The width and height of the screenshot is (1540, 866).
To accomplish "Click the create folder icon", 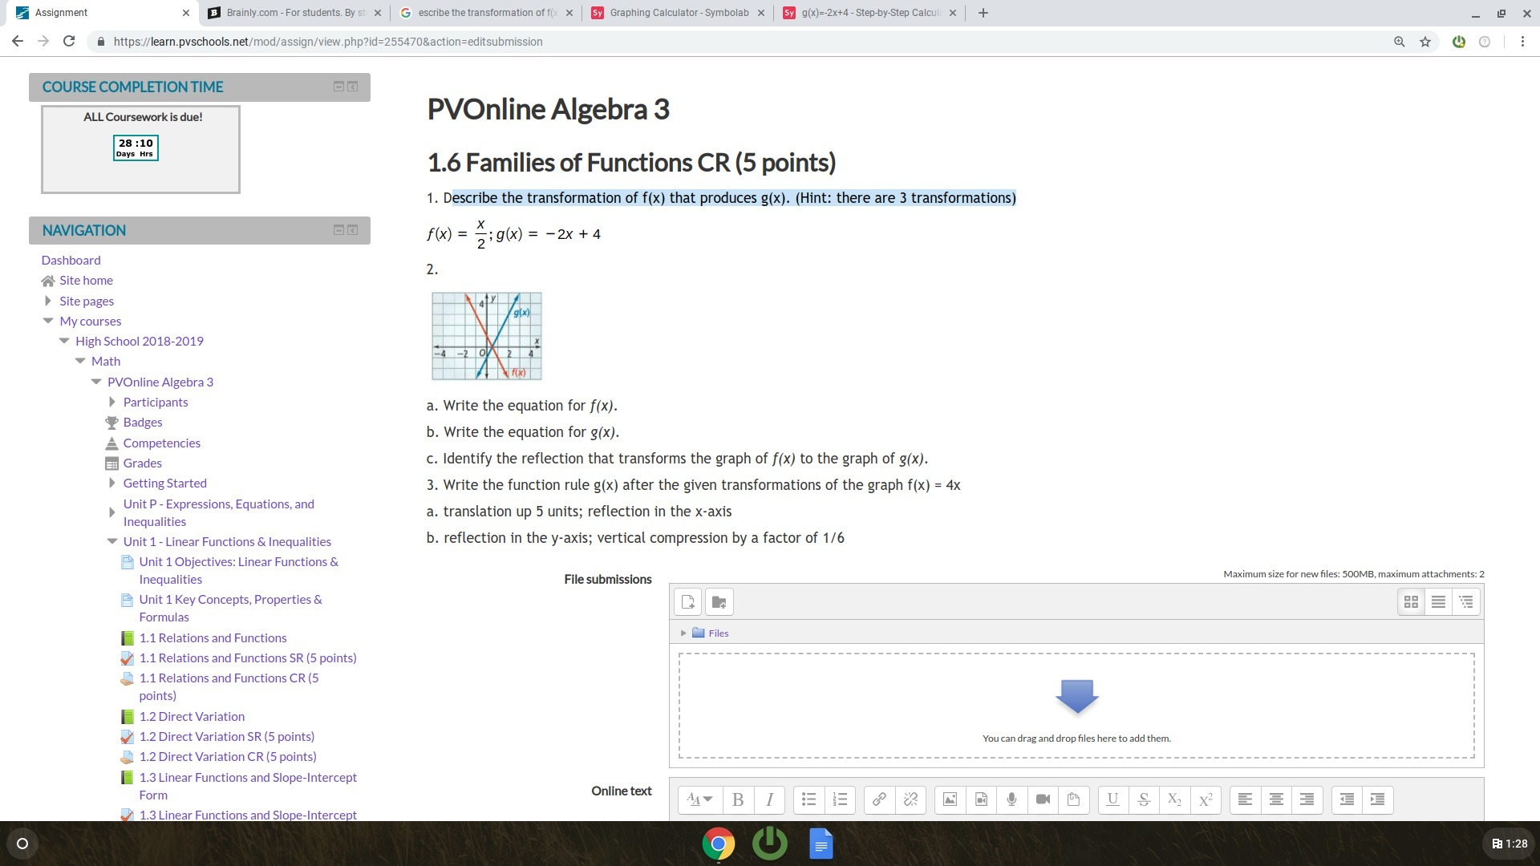I will [719, 602].
